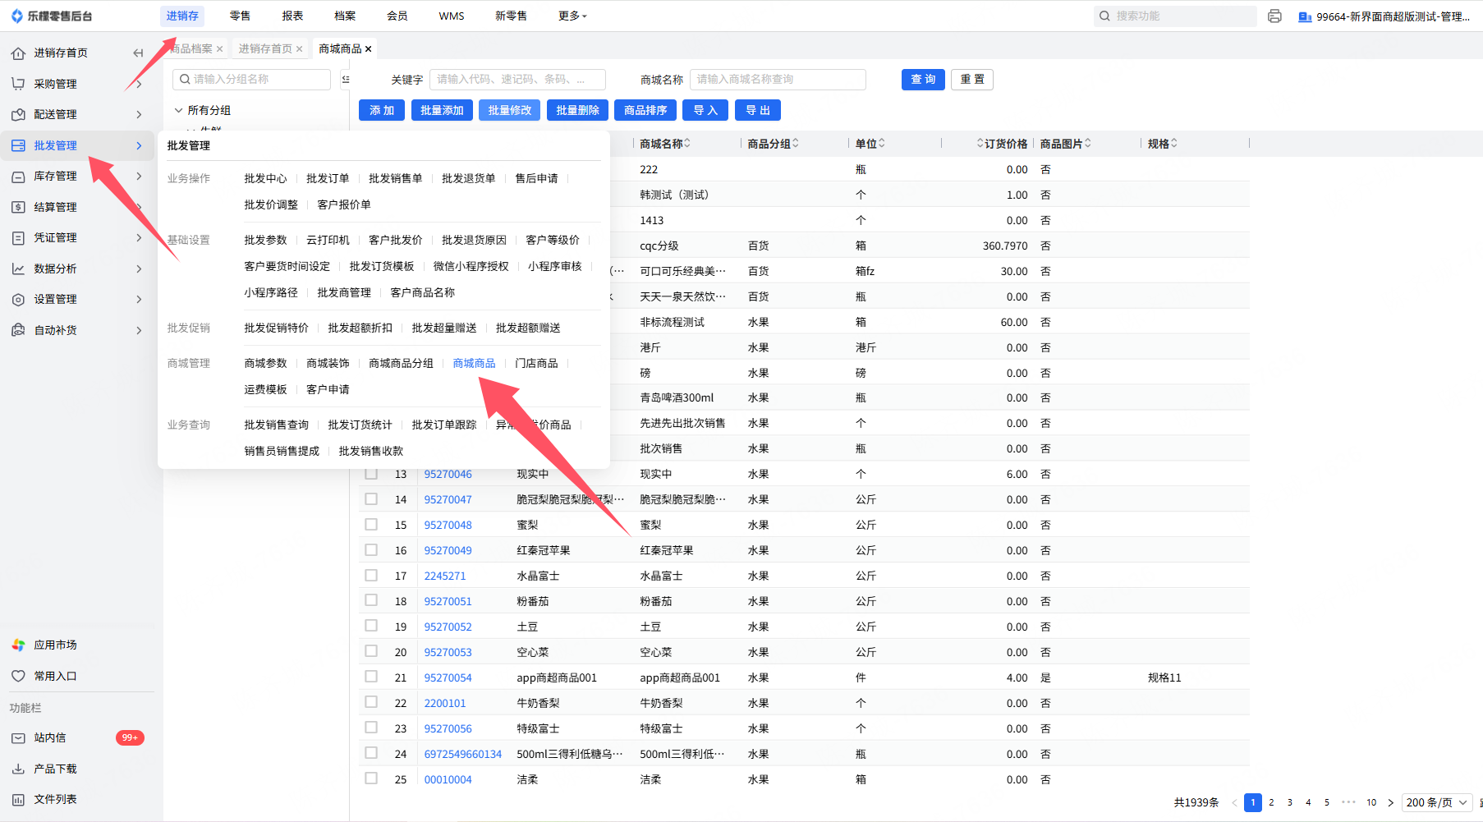Image resolution: width=1483 pixels, height=822 pixels.
Task: Click the 设置管理 gear icon
Action: tap(18, 300)
